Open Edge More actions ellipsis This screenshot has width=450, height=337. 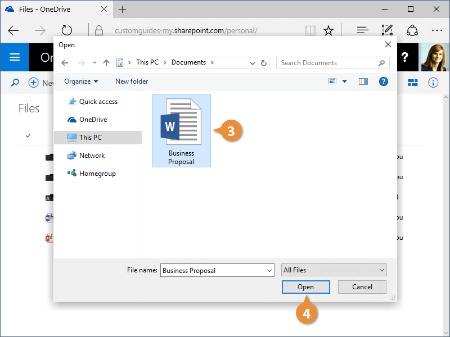tap(437, 30)
